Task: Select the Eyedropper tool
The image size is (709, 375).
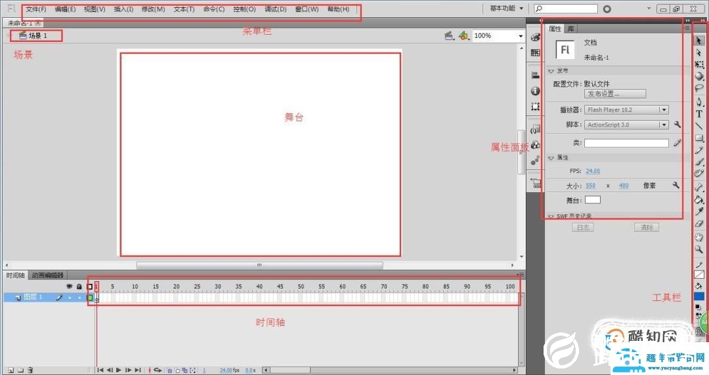Action: 699,211
